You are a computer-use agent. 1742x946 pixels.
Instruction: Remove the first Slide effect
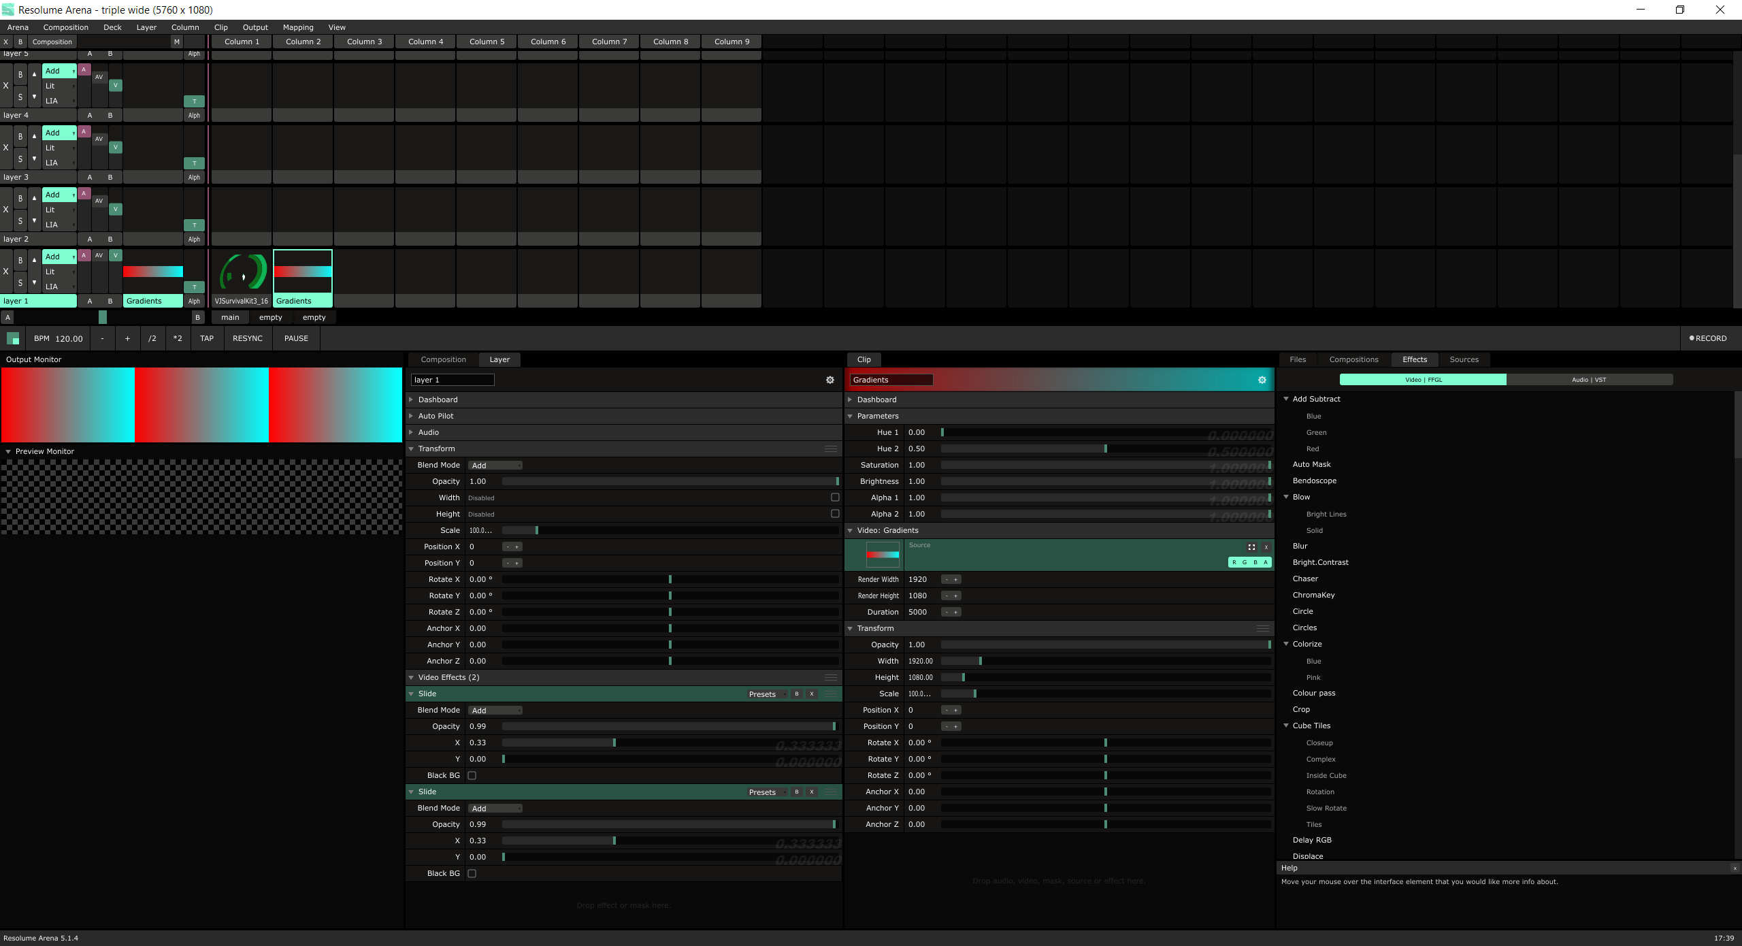(x=811, y=694)
